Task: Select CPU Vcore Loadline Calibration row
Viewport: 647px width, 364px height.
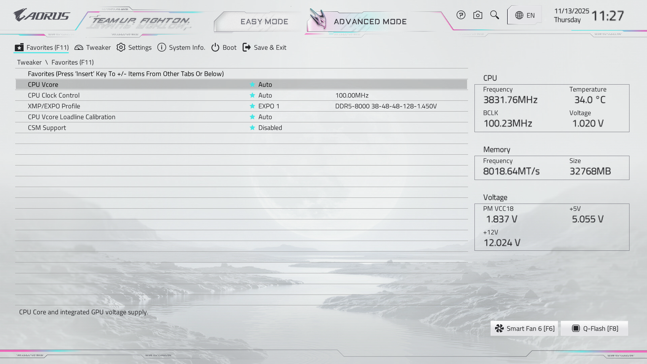Action: [71, 117]
